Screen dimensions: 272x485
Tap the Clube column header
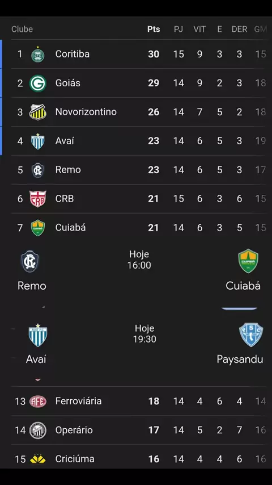(x=22, y=29)
